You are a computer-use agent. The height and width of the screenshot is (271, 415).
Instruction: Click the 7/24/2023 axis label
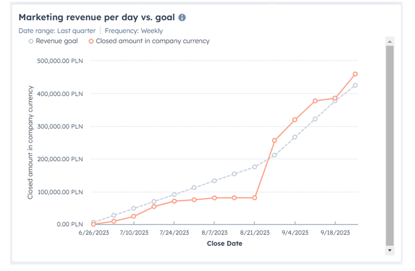click(174, 233)
